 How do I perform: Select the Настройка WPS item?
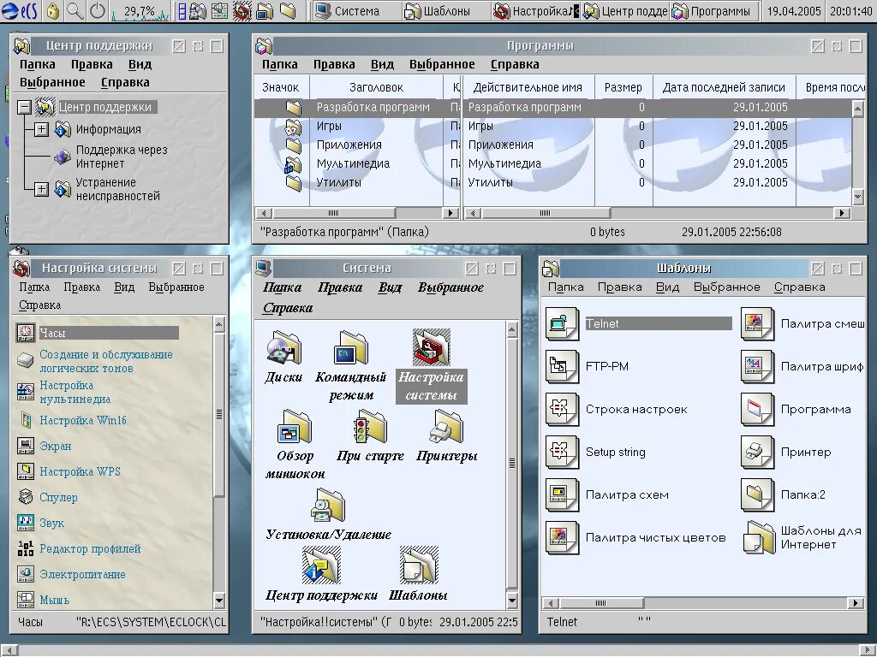(80, 471)
